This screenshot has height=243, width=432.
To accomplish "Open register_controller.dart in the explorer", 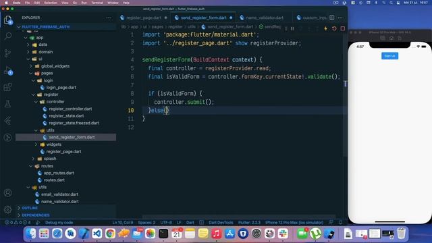I will (70, 109).
